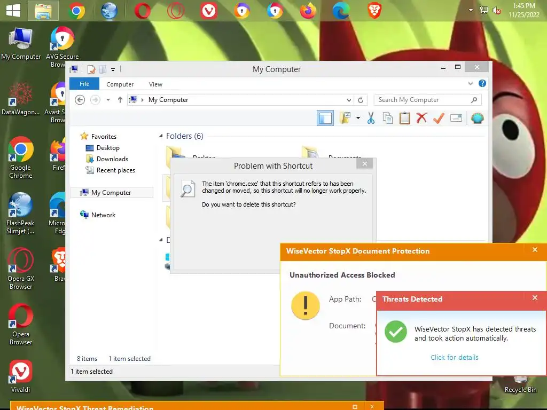The image size is (547, 410).
Task: Open the Click for details link
Action: [x=454, y=357]
